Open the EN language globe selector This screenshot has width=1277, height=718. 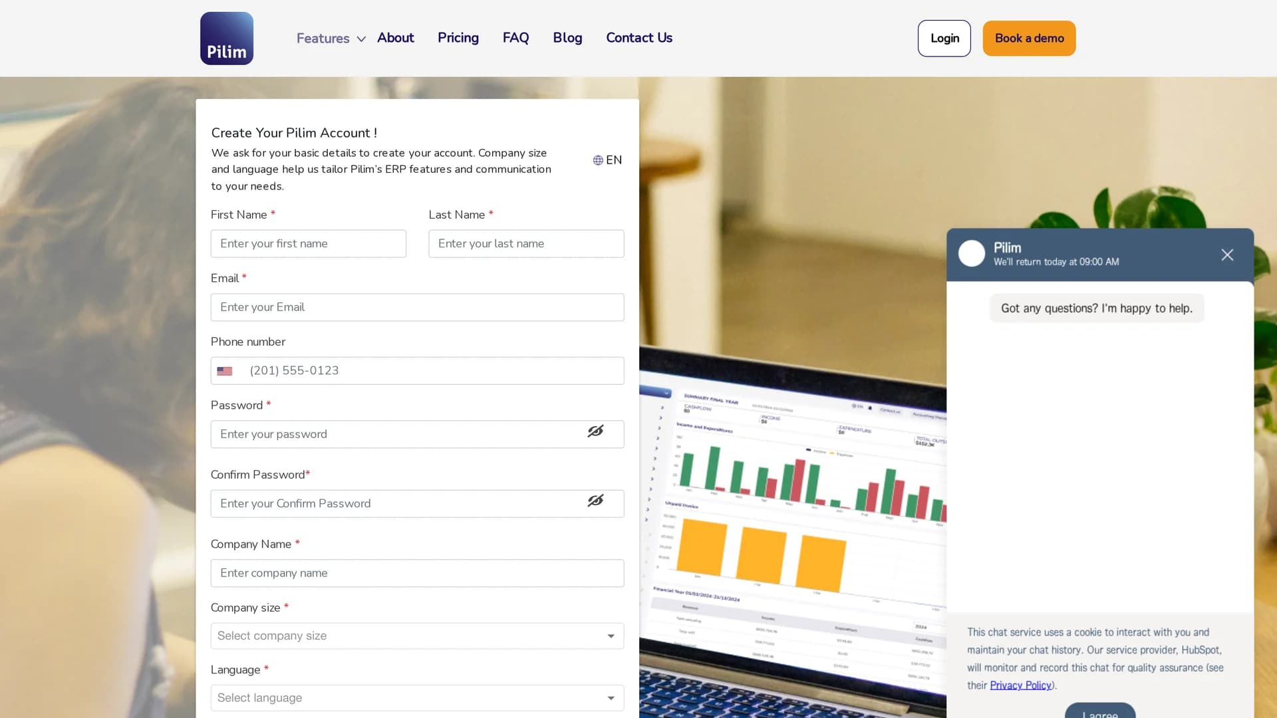(607, 160)
